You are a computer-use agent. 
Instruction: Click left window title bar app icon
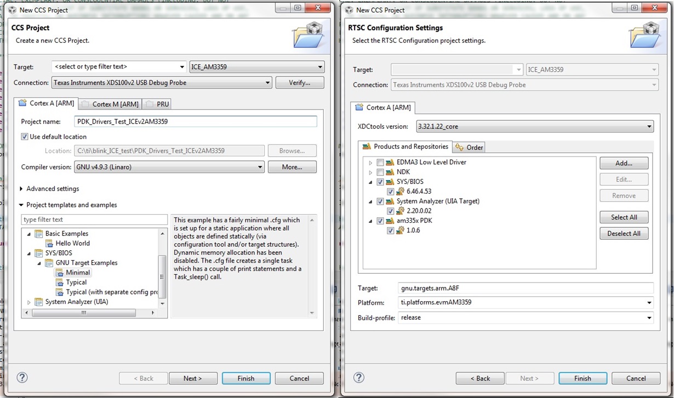(13, 10)
